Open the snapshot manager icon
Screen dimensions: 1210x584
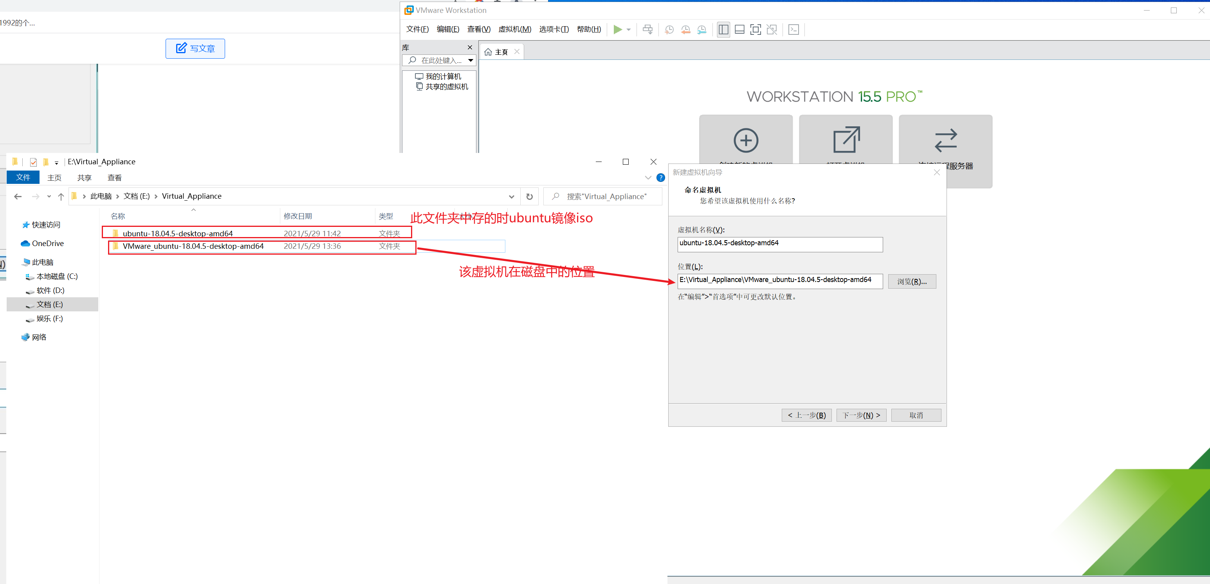coord(701,30)
